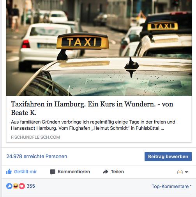Viewport: 196px width, 197px height.
Task: Click the blue Like reaction icon
Action: point(9,186)
